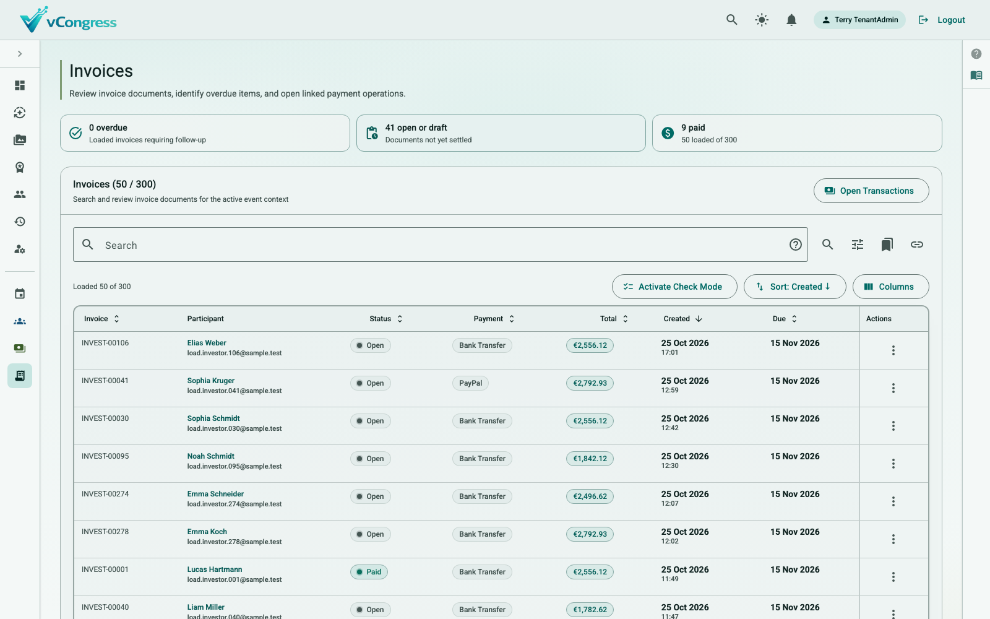Click the Paid status chip for INVEST-00001
Screen dimensions: 990x619
369,572
